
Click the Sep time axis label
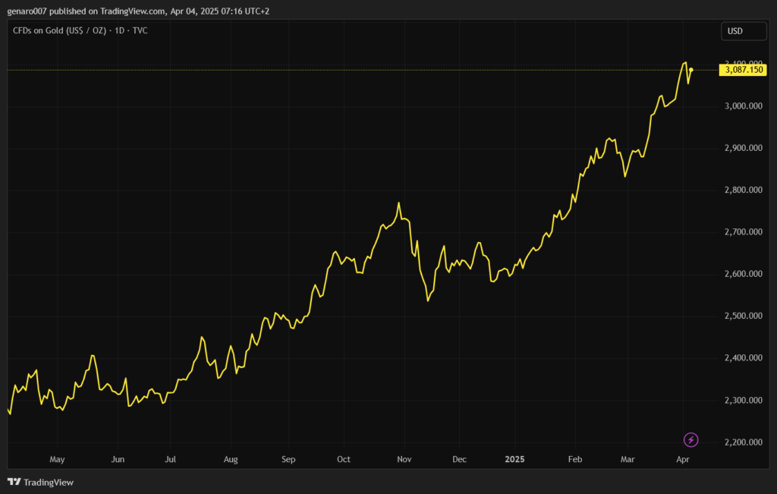pyautogui.click(x=288, y=459)
